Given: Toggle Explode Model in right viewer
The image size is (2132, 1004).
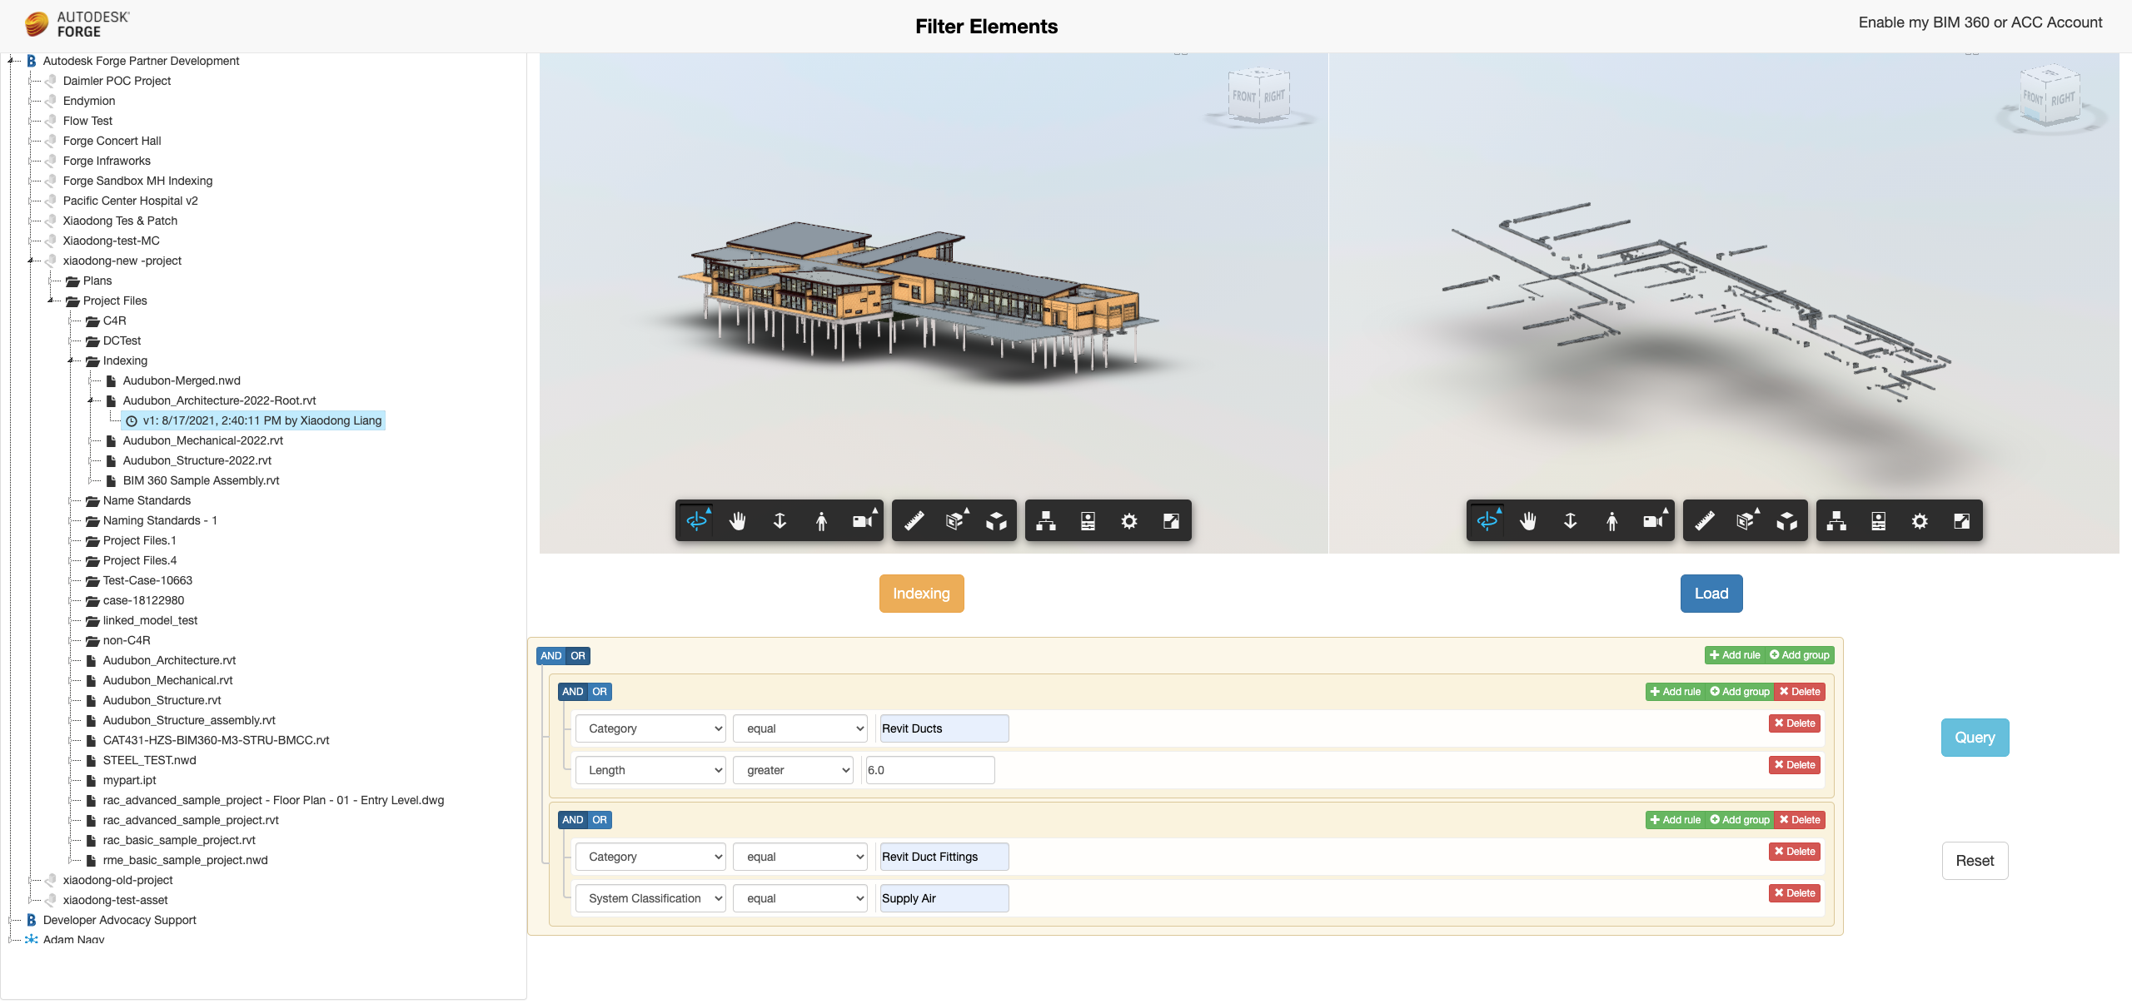Looking at the screenshot, I should [x=1786, y=521].
